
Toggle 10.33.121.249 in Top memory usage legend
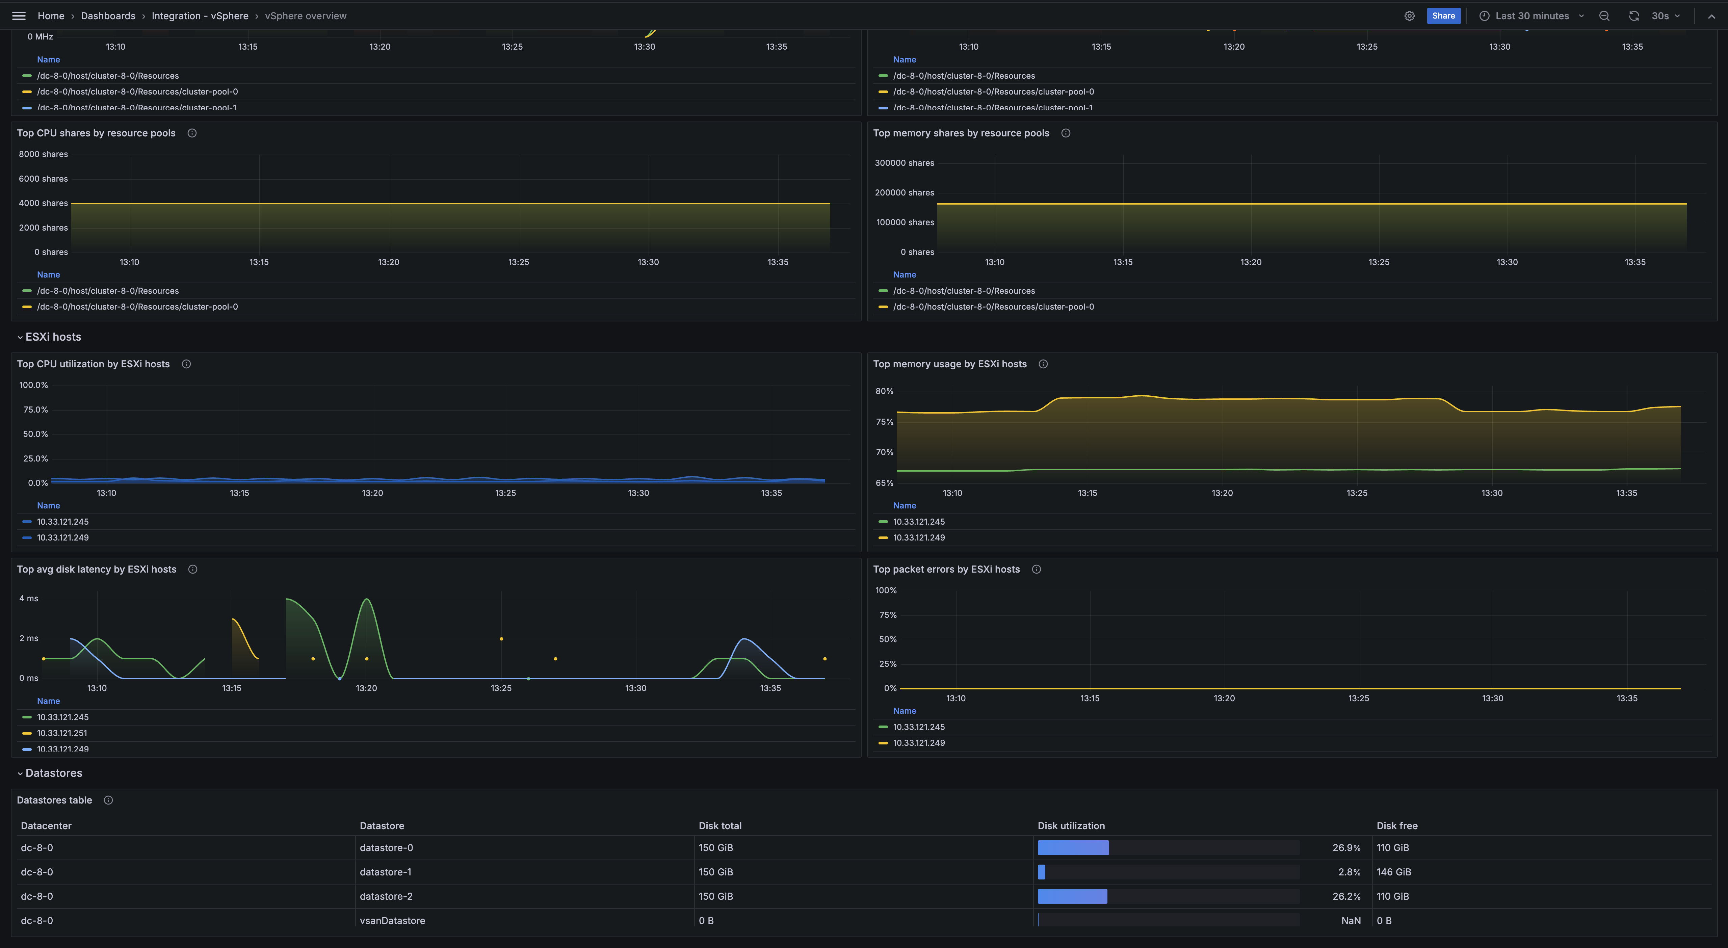(918, 537)
